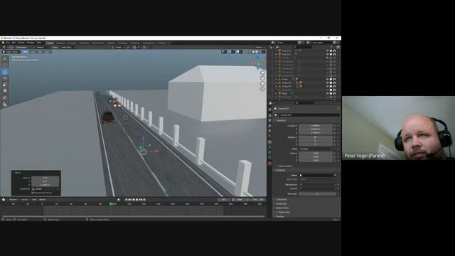
Task: Jump to the timeline start frame
Action: pyautogui.click(x=127, y=200)
